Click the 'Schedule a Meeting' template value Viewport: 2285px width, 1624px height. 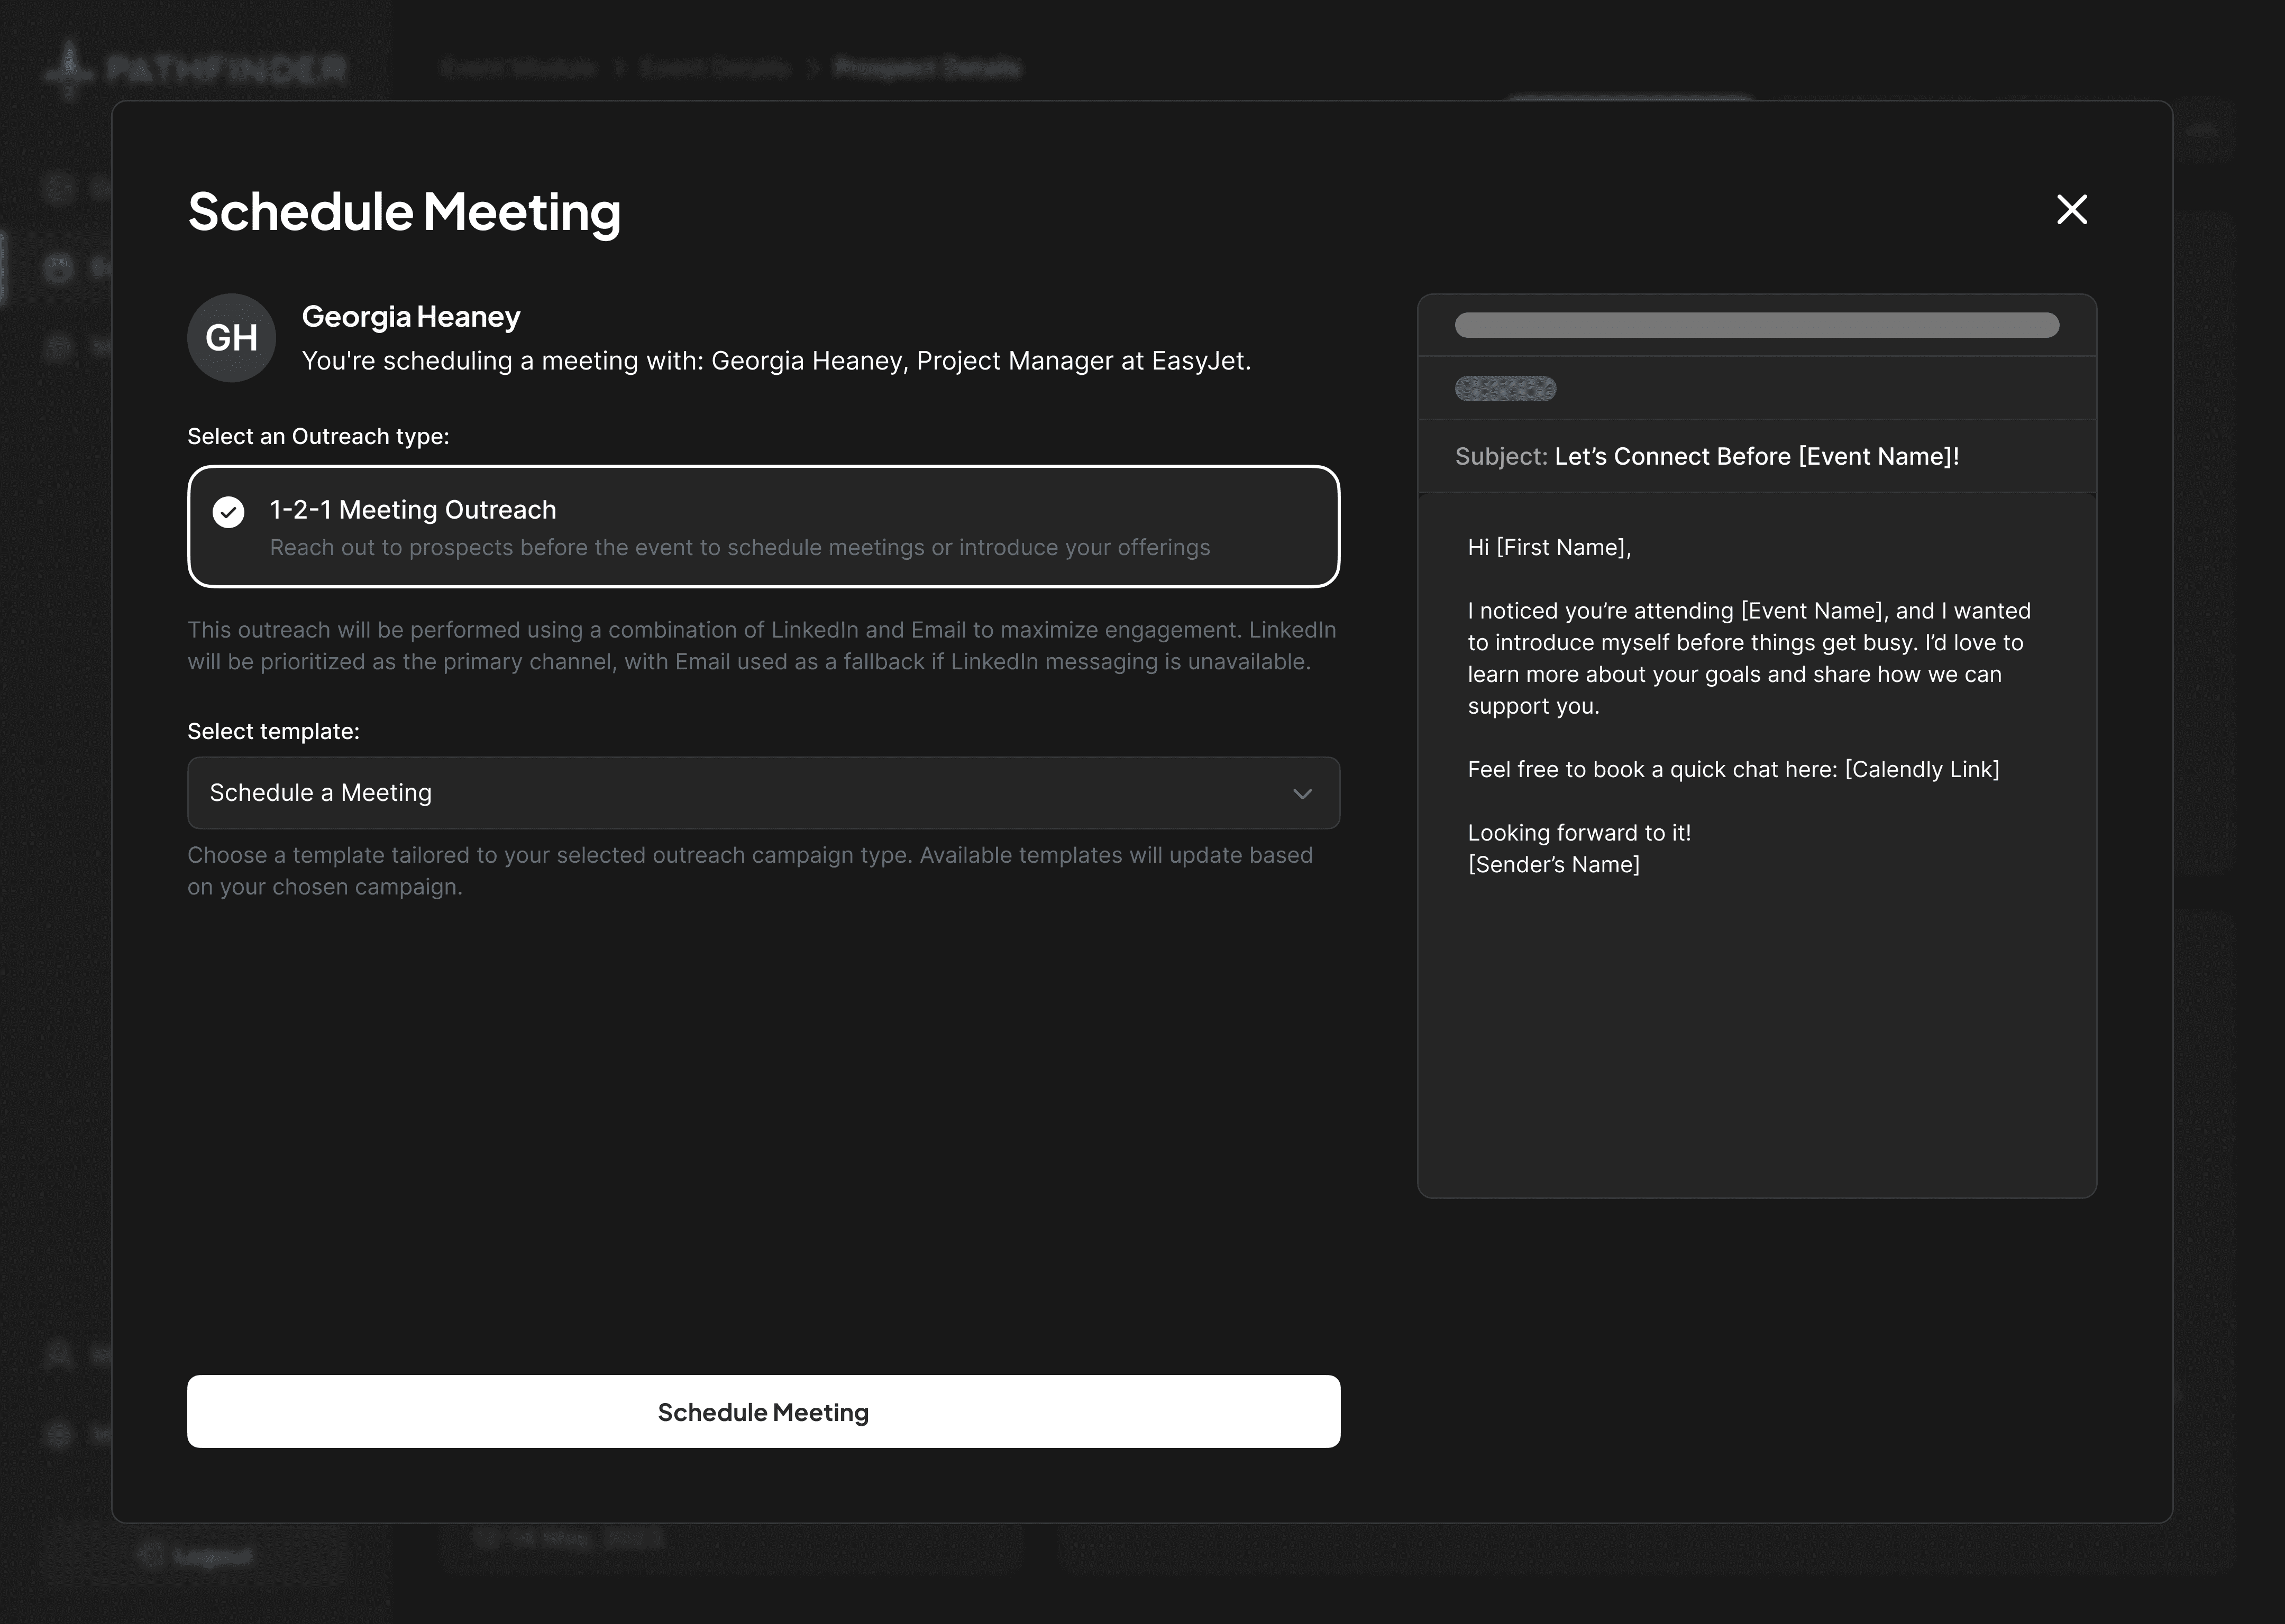320,793
